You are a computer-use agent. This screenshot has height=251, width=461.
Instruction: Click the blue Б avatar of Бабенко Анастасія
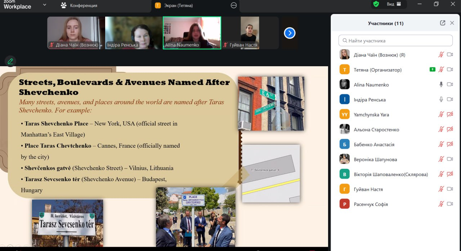tap(345, 144)
